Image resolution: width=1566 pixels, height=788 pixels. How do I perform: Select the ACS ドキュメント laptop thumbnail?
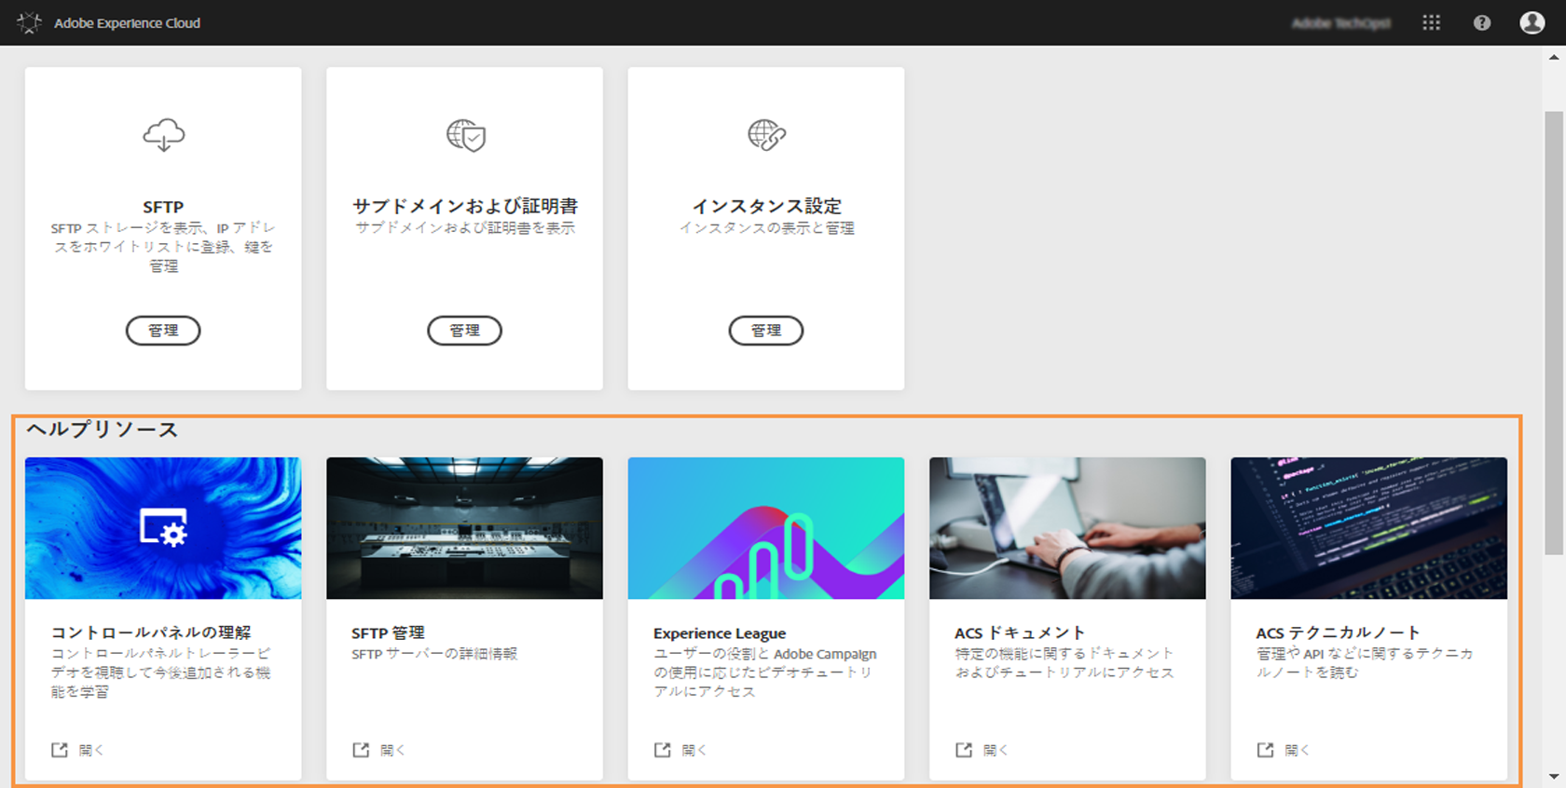click(x=1067, y=528)
